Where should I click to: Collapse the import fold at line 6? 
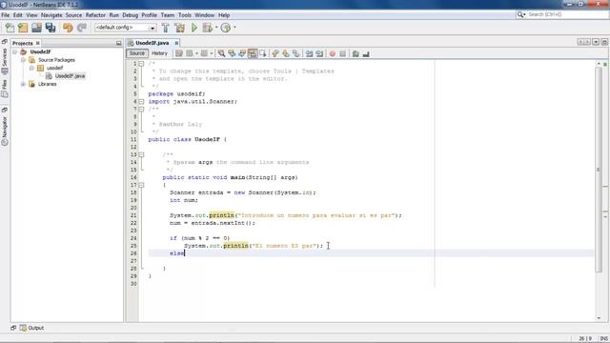142,102
